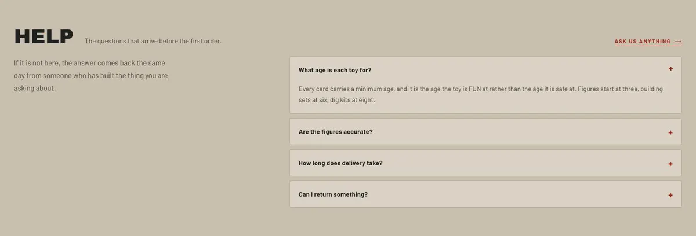Image resolution: width=696 pixels, height=236 pixels.
Task: Click the large 'HELP' heading
Action: tap(43, 36)
